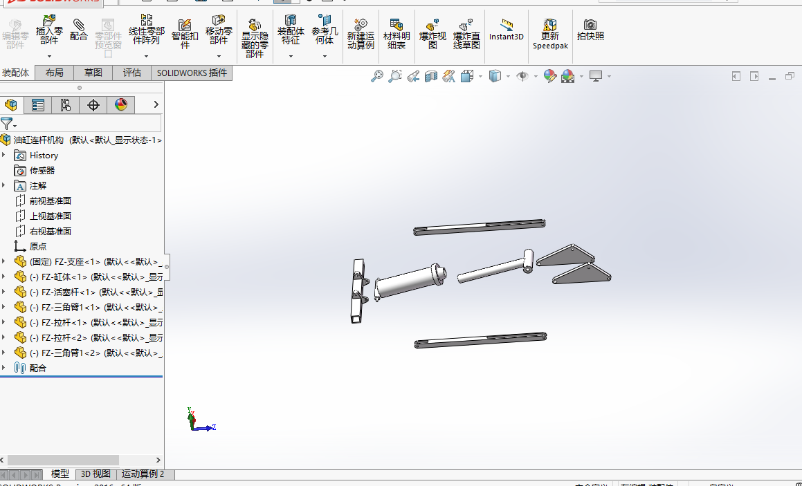The width and height of the screenshot is (802, 486).
Task: Activate Instant3D tool
Action: tap(506, 30)
